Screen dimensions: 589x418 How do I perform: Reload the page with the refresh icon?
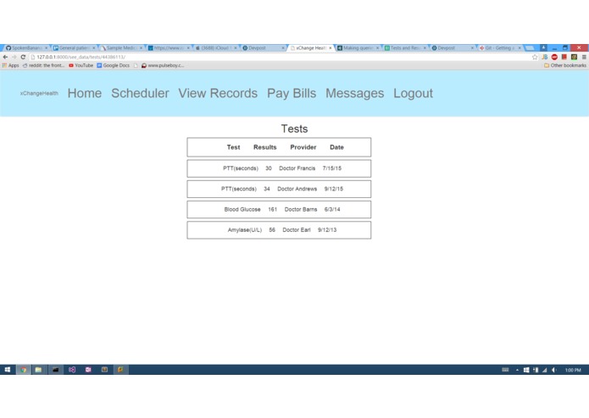pyautogui.click(x=23, y=57)
